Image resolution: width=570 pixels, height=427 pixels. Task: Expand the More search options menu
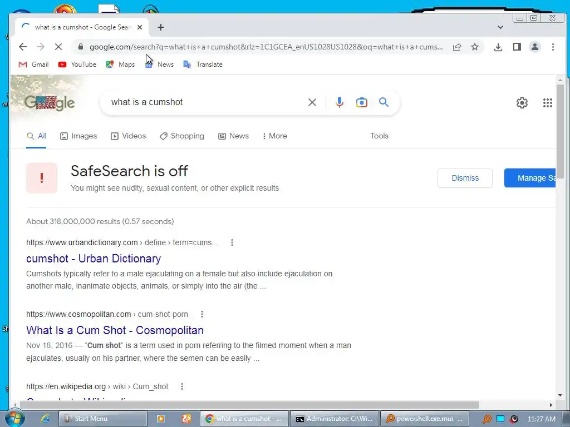pyautogui.click(x=275, y=136)
